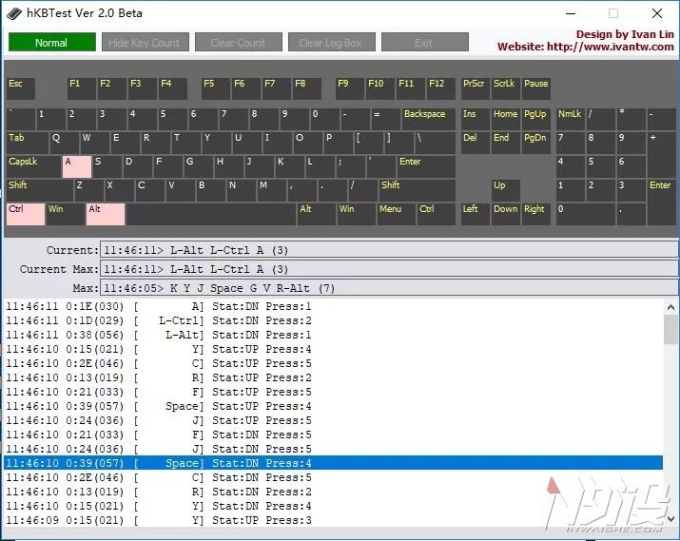
Task: Select log row Y Stat:UP Press:3
Action: [x=333, y=520]
